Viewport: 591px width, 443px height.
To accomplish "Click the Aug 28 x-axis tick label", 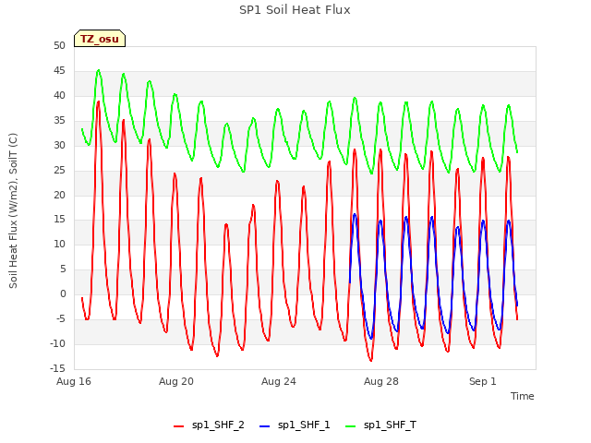I will (381, 381).
